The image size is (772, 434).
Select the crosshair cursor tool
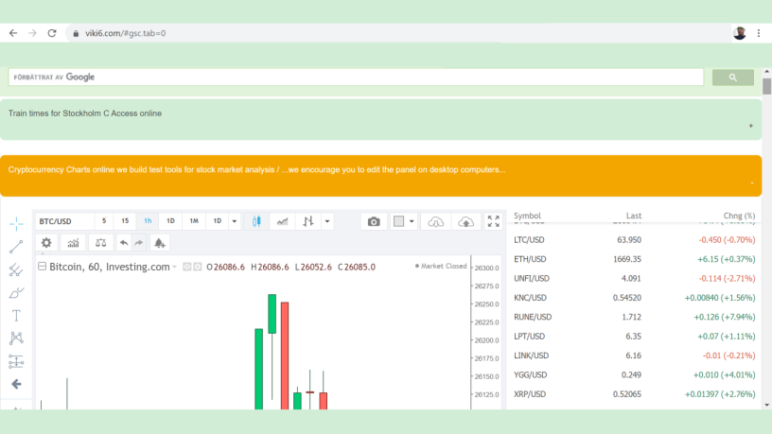pos(16,224)
